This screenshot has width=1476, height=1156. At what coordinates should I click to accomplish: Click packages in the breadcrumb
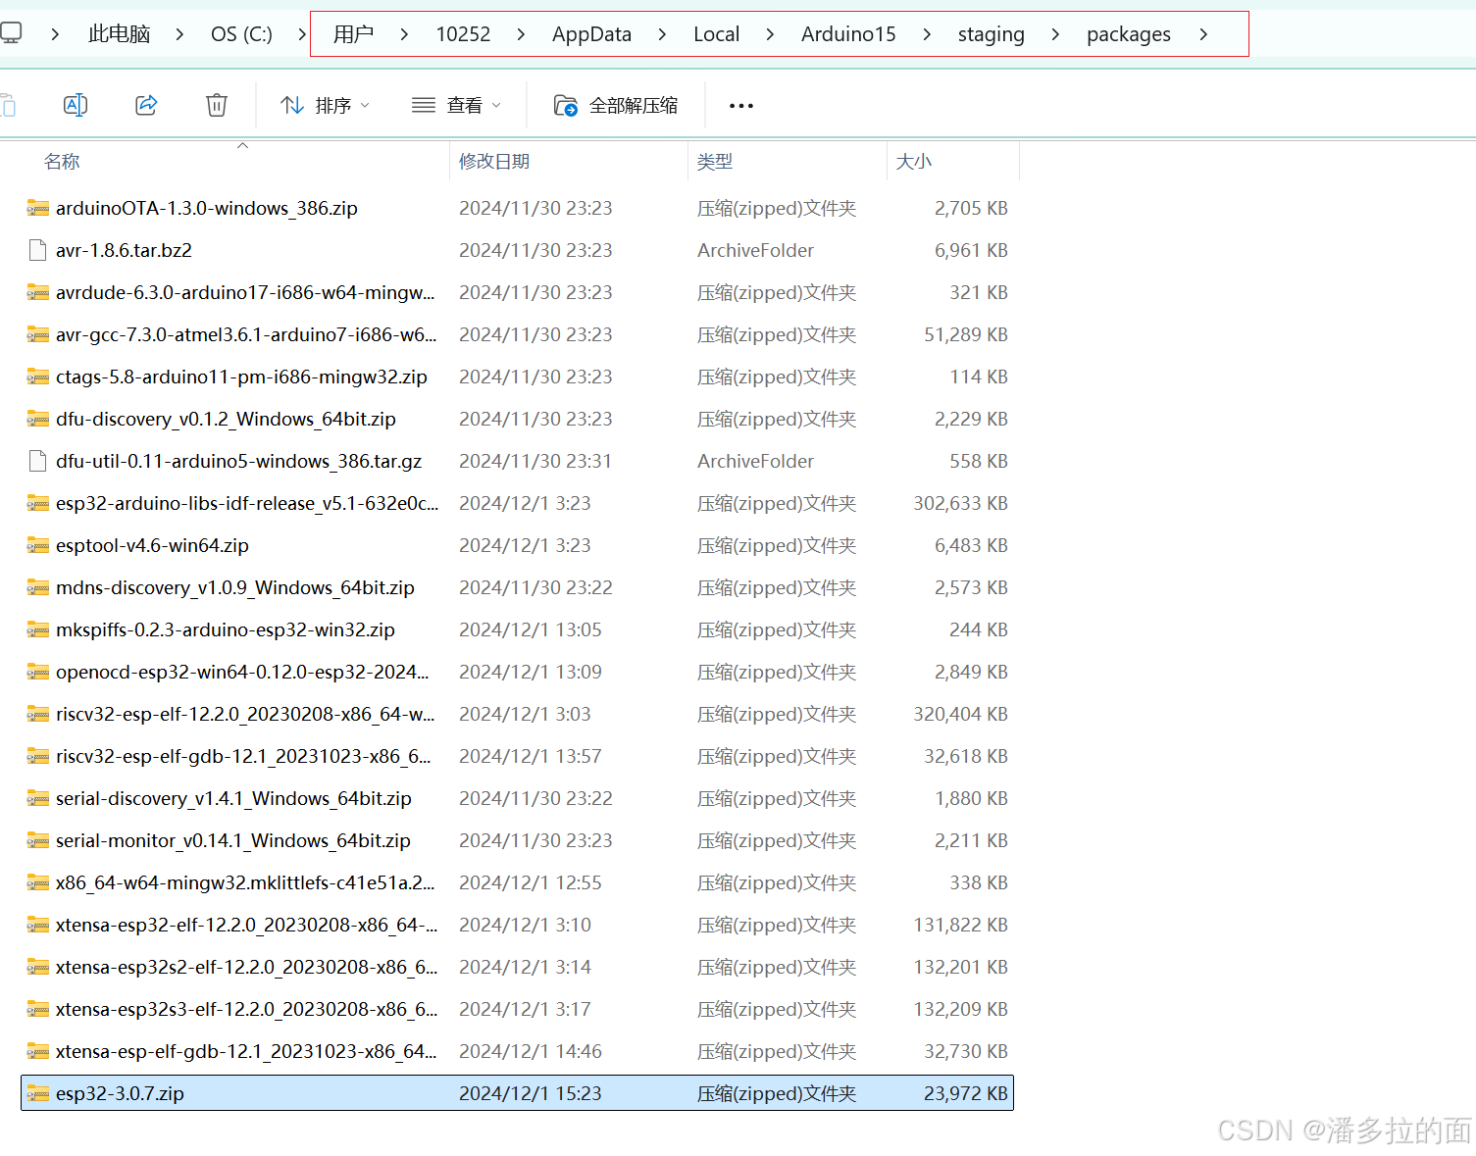click(x=1128, y=34)
